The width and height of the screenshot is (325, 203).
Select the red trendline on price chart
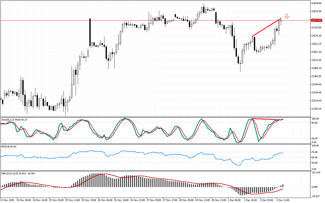(267, 27)
